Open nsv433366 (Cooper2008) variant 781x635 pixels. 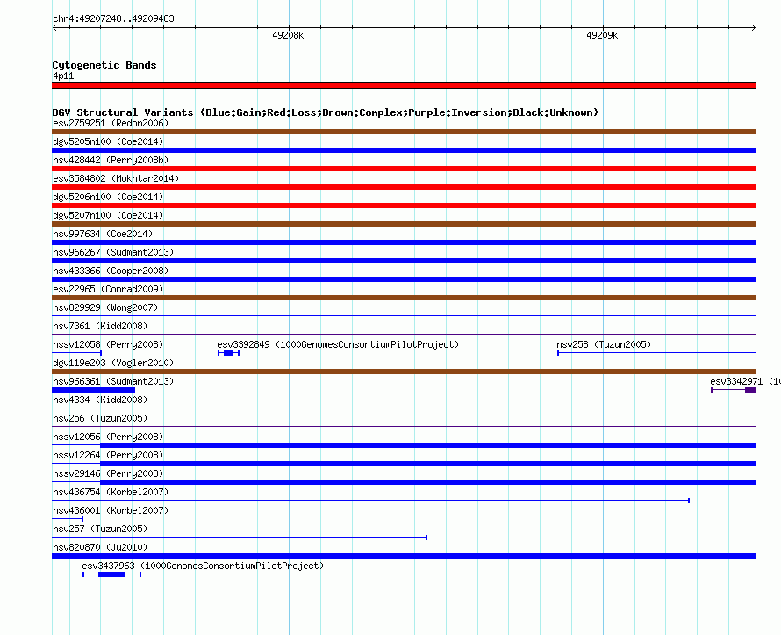pos(111,271)
